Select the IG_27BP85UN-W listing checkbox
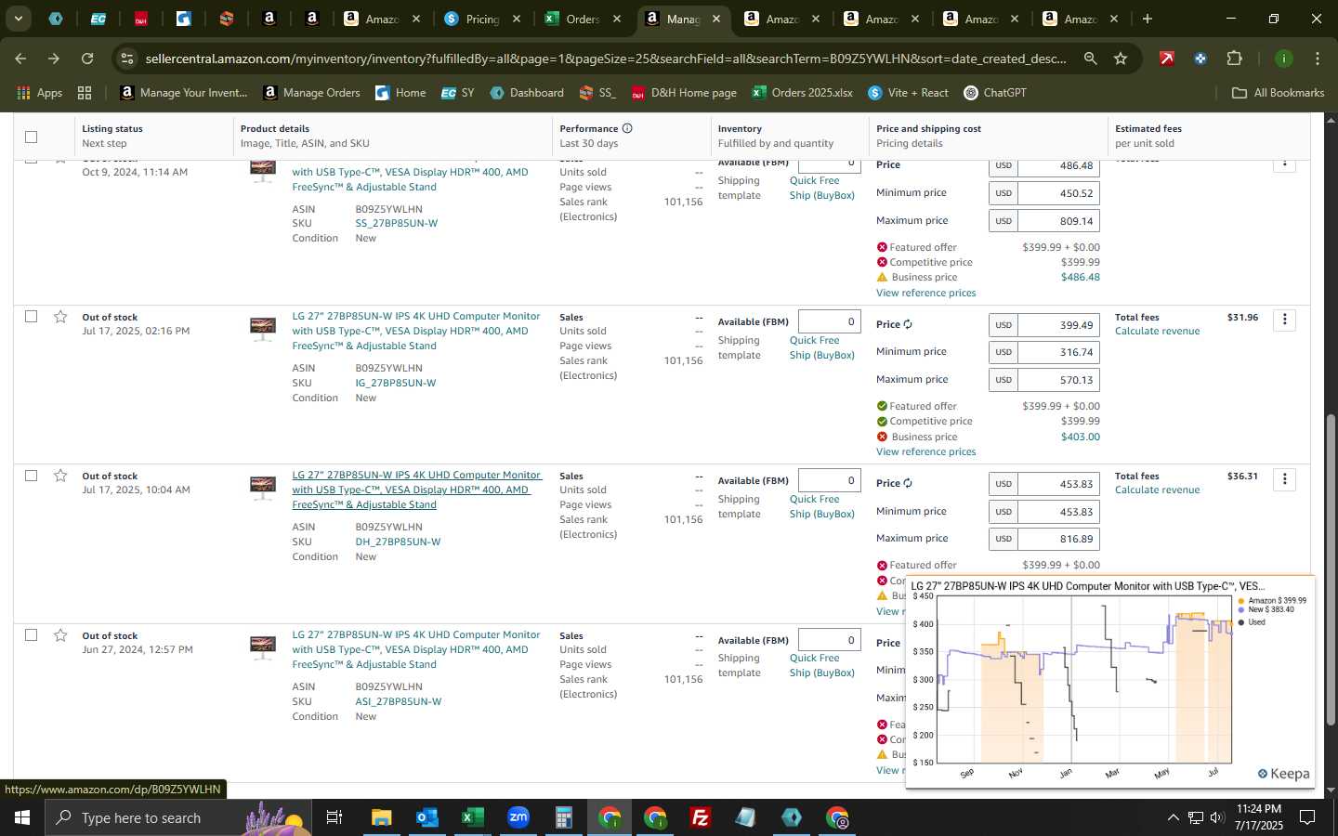This screenshot has height=836, width=1338. coord(31,317)
